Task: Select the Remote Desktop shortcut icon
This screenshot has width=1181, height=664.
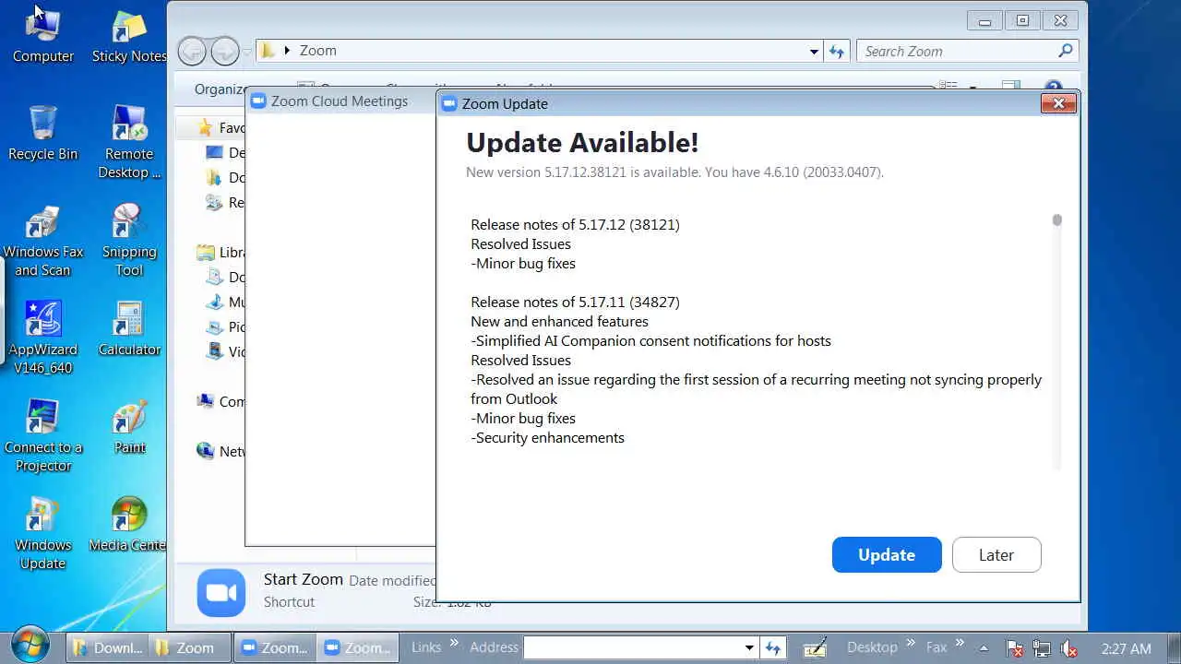Action: (x=129, y=143)
